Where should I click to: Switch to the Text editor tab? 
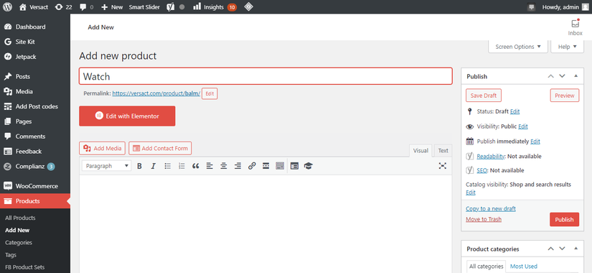(443, 150)
